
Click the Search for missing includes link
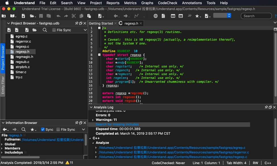click(x=117, y=124)
